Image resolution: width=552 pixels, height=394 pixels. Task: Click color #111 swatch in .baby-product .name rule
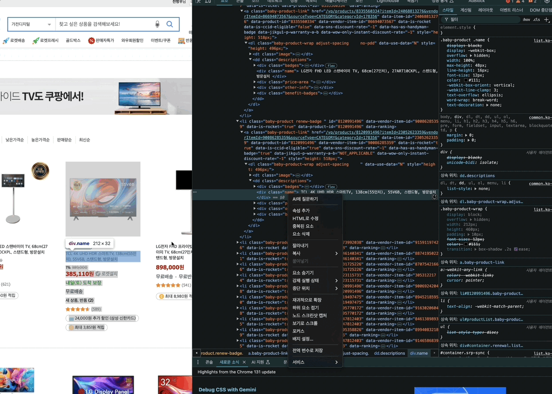(466, 80)
